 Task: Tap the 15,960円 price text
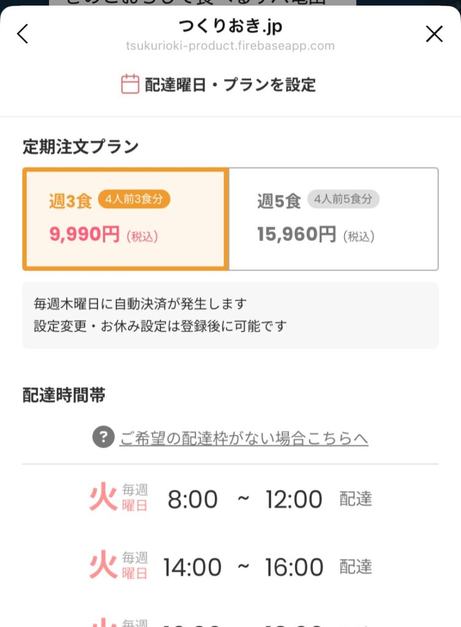296,235
